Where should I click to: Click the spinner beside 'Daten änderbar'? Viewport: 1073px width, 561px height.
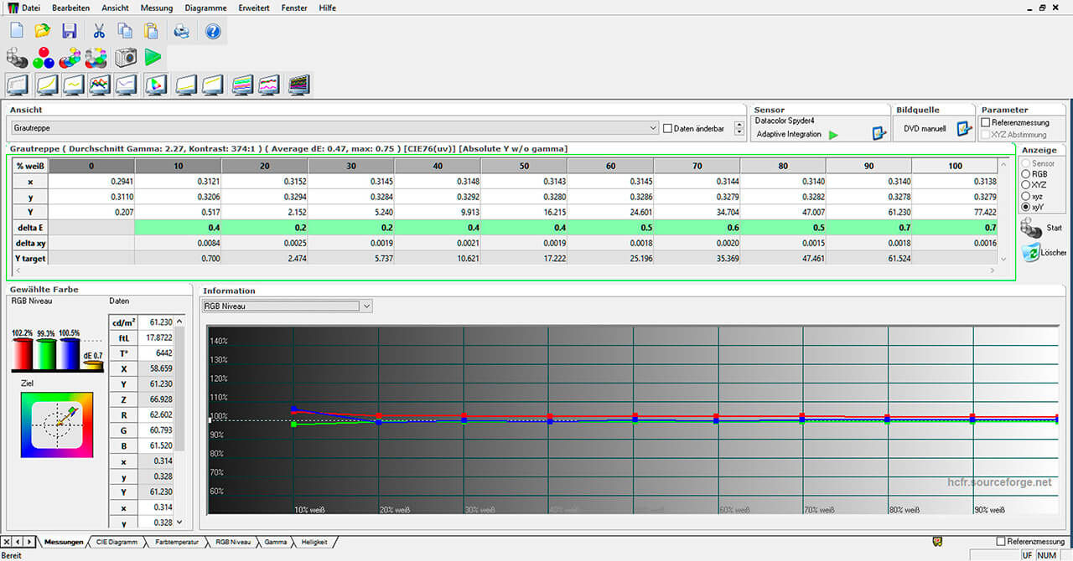[x=739, y=128]
